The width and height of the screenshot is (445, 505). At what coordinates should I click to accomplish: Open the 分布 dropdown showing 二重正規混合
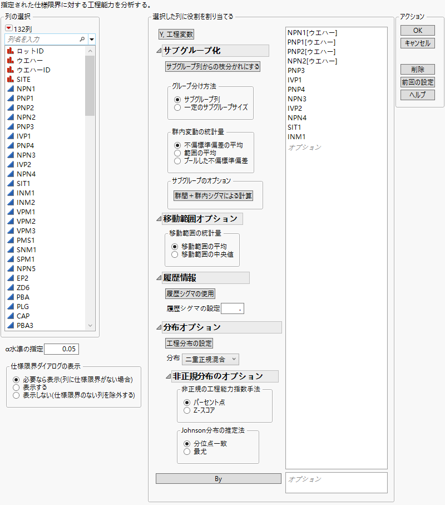click(x=210, y=359)
